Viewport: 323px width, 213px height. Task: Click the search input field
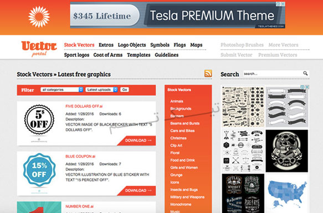tap(273, 74)
